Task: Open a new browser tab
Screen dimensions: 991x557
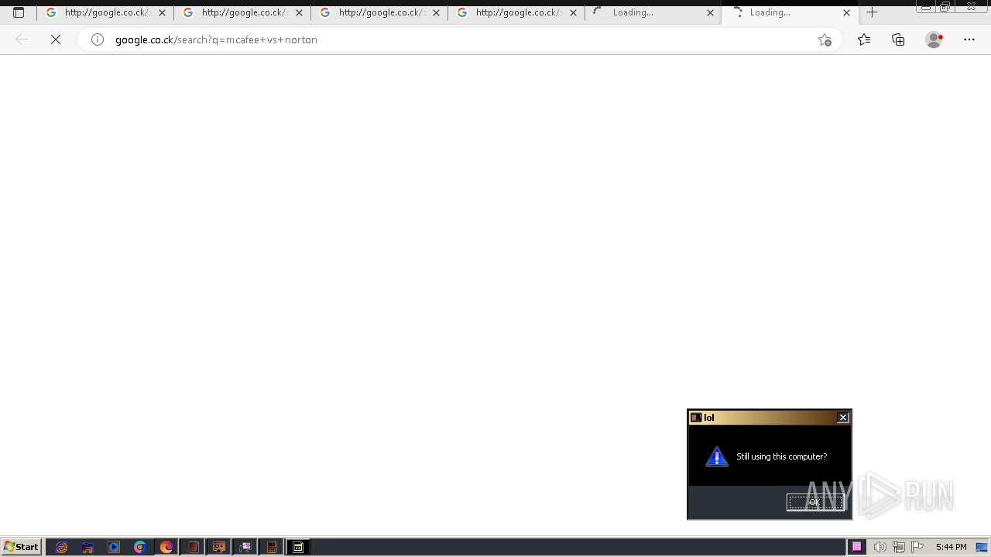Action: (872, 12)
